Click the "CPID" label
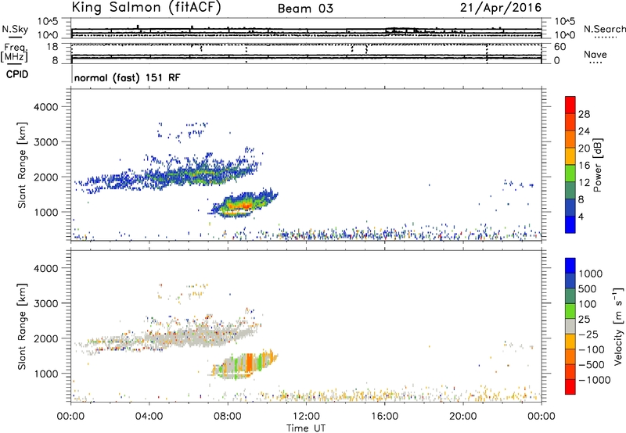 click(x=17, y=74)
